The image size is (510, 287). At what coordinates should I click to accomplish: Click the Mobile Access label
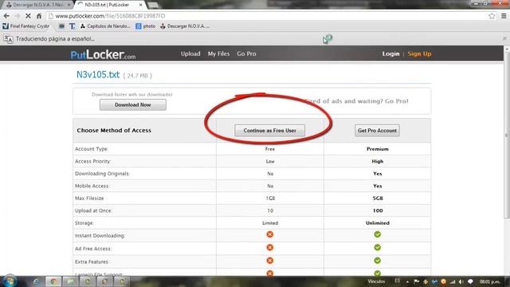[92, 186]
